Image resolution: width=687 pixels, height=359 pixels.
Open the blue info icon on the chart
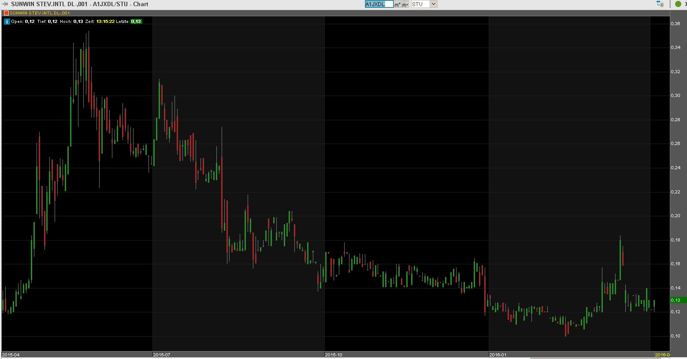pos(7,21)
